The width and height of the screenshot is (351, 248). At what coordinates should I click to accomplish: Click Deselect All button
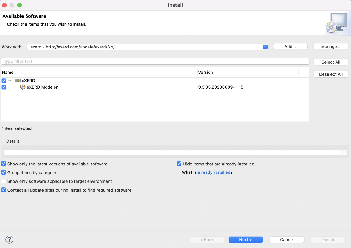click(331, 74)
